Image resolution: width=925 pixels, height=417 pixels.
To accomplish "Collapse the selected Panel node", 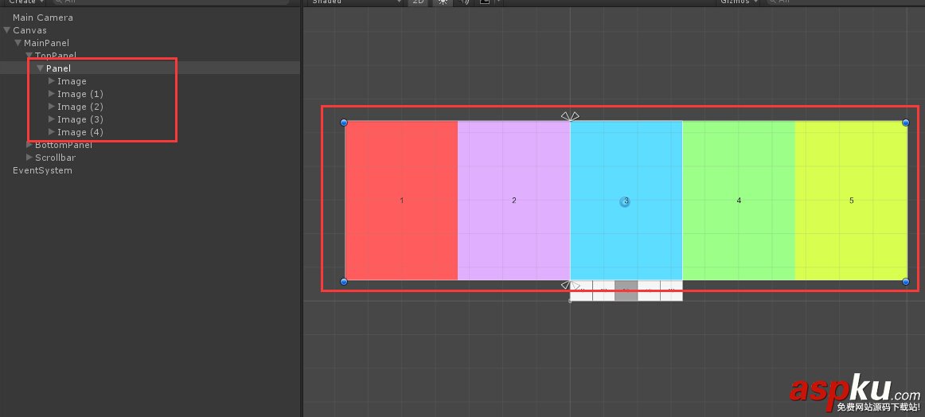I will pos(41,68).
